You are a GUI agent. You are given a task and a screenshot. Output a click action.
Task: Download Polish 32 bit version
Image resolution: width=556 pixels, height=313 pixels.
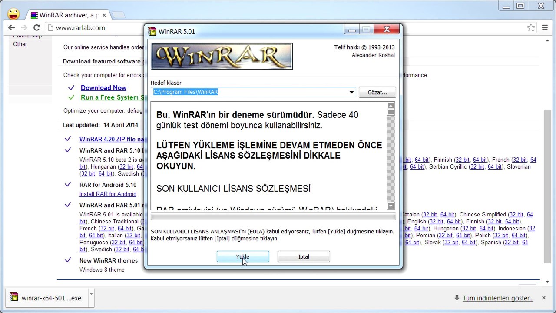pos(501,236)
